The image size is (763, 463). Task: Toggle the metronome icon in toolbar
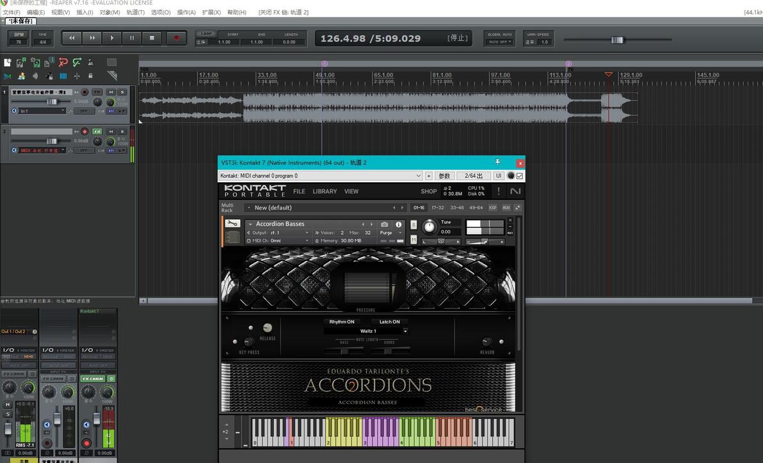90,62
